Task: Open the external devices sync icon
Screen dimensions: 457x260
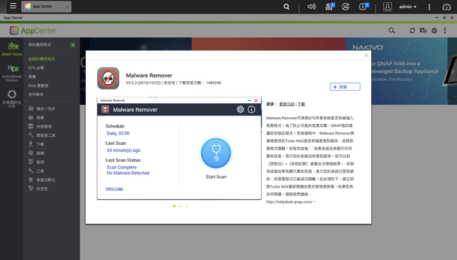Action: (x=346, y=6)
